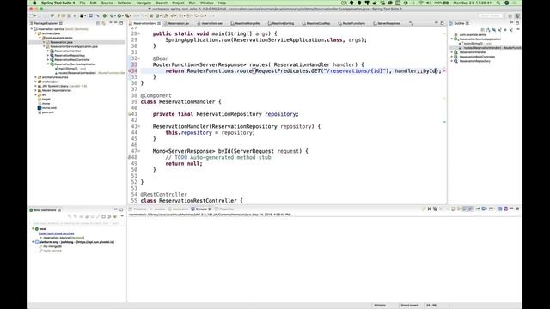Collapse the reservation-service project node
Viewport: 550px width, 309px height.
point(32,29)
